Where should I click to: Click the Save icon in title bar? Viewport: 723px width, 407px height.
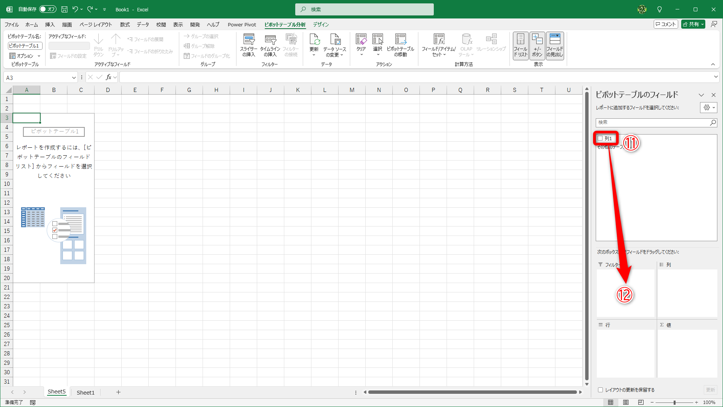point(64,9)
